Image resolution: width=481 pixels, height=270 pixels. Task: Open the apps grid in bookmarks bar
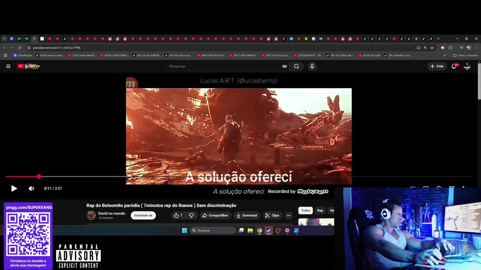pyautogui.click(x=5, y=55)
